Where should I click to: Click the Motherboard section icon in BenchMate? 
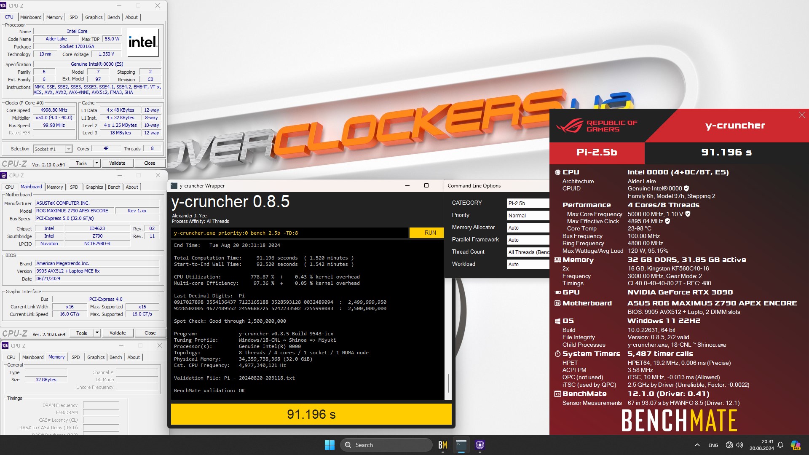(x=557, y=303)
